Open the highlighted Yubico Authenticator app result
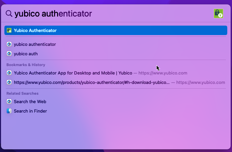The height and width of the screenshot is (152, 232). 116,30
